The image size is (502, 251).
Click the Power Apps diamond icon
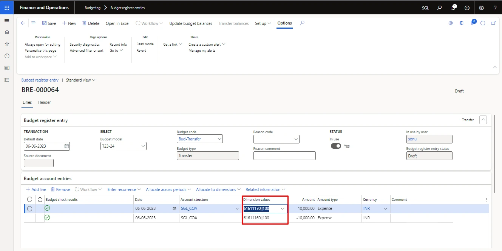(451, 23)
